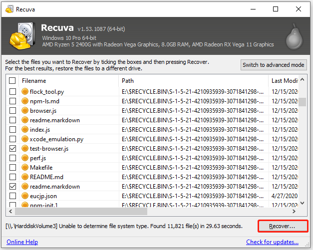313x250 pixels.
Task: Minimize the Recuva window
Action: (253, 9)
